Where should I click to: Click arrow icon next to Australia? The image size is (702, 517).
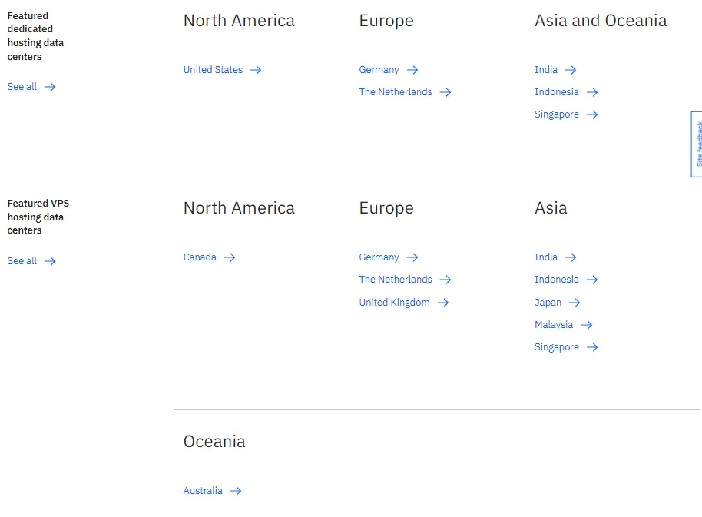point(236,491)
